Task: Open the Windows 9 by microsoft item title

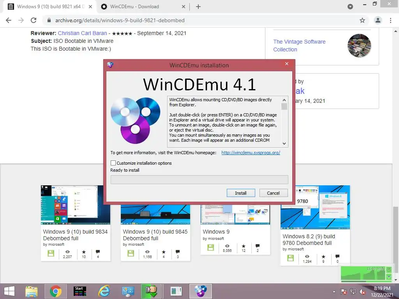Action: [x=216, y=232]
